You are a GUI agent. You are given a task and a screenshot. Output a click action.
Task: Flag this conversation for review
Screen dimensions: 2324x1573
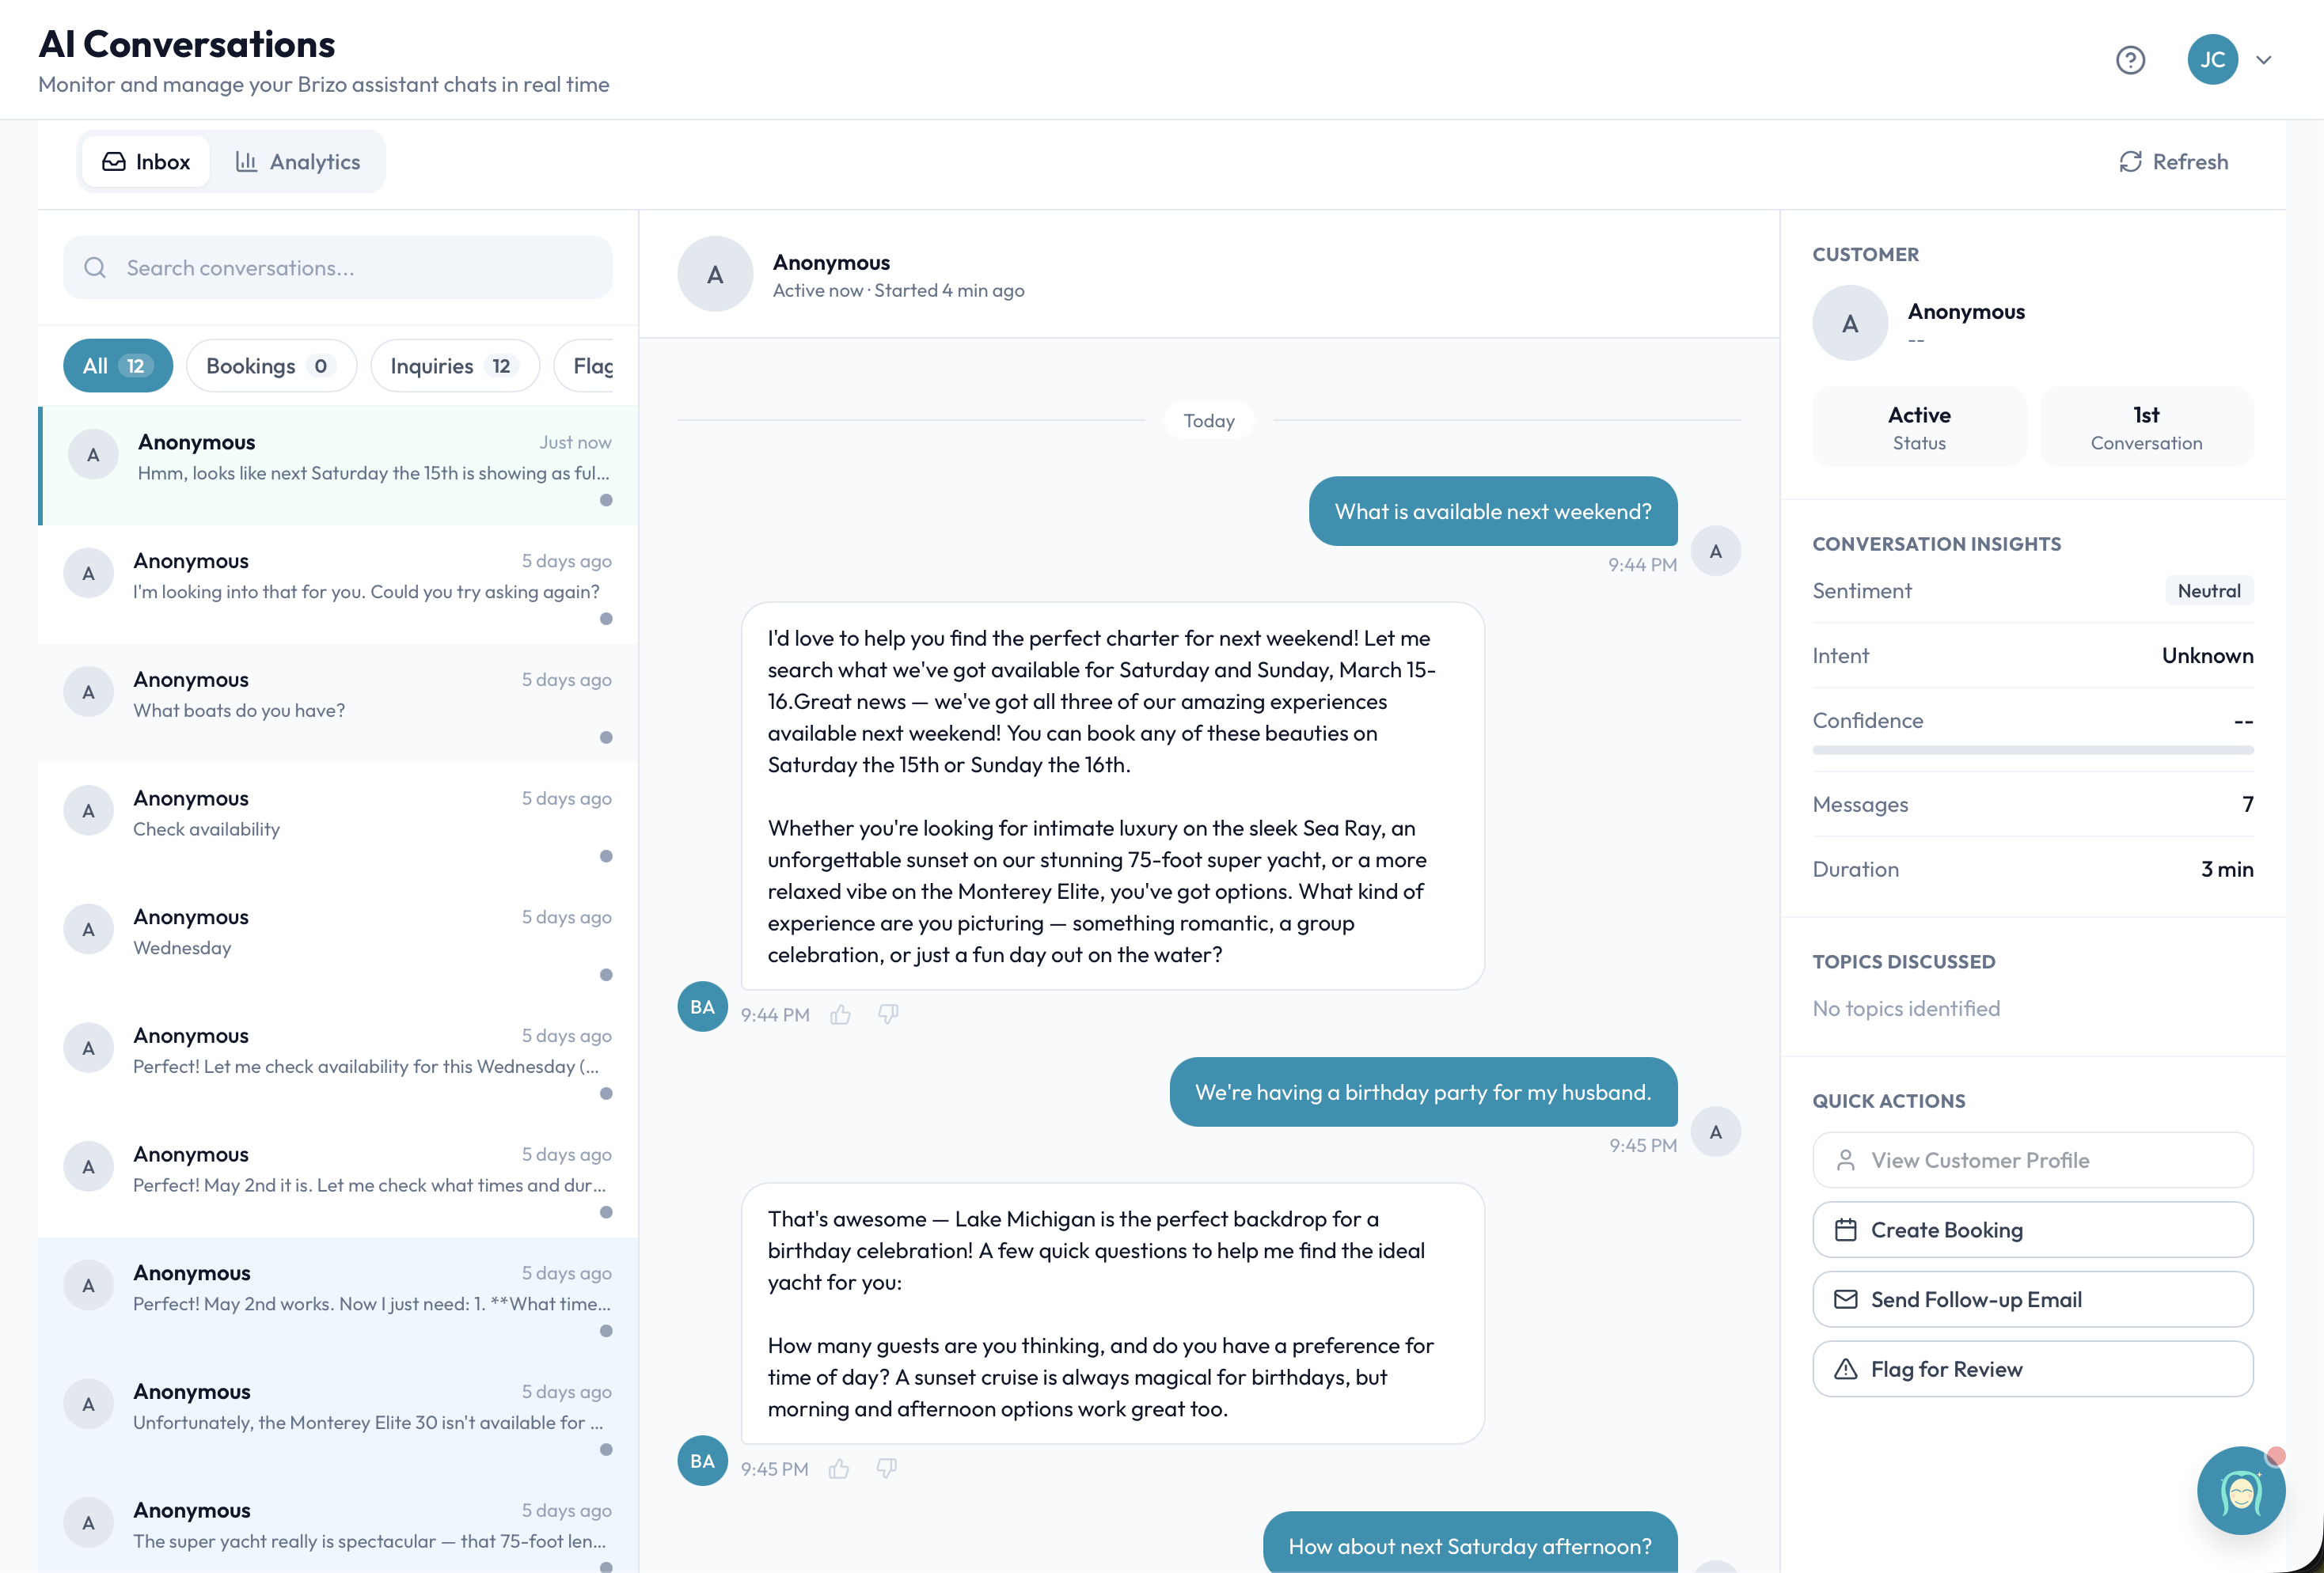point(2032,1369)
